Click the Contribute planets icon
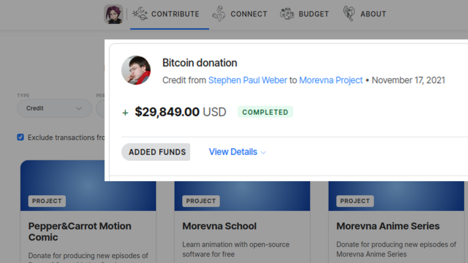 pyautogui.click(x=140, y=14)
